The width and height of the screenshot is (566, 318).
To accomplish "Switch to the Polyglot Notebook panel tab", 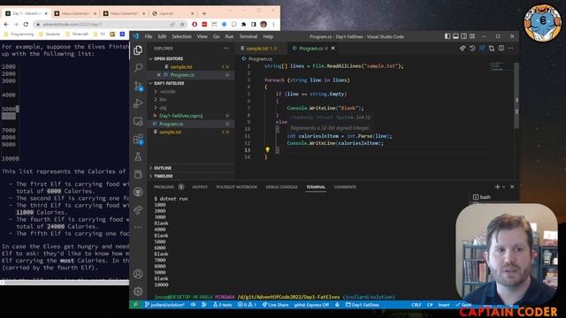I will 237,186.
